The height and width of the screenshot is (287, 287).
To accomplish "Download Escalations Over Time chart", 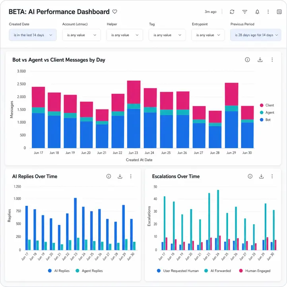I will tap(262, 176).
